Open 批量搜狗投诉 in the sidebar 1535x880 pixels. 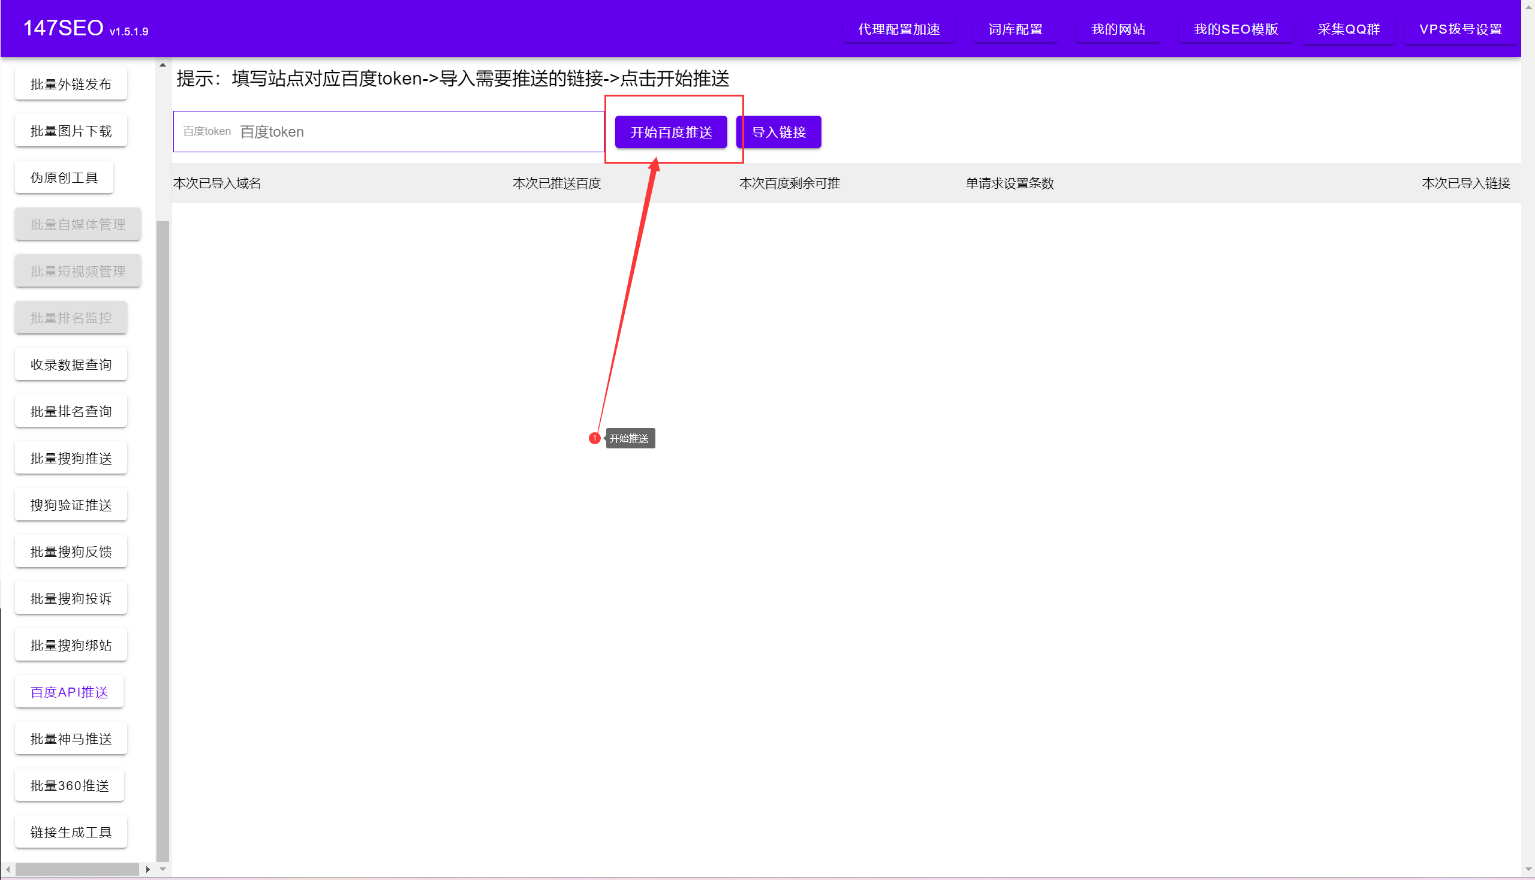pyautogui.click(x=71, y=598)
